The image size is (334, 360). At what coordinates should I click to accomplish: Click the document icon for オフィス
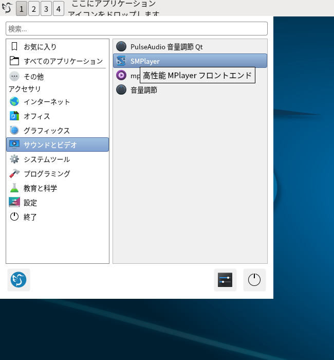14,116
